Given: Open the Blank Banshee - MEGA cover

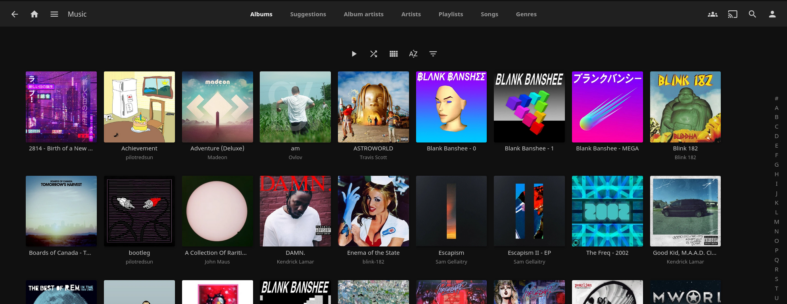Looking at the screenshot, I should click(x=607, y=107).
